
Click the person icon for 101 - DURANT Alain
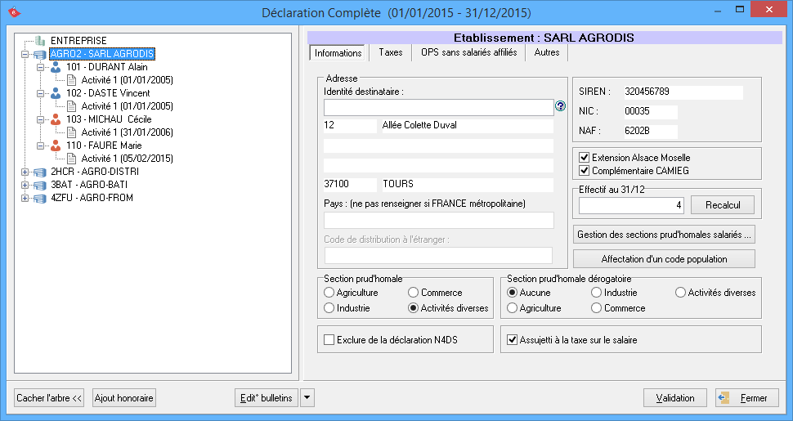56,67
